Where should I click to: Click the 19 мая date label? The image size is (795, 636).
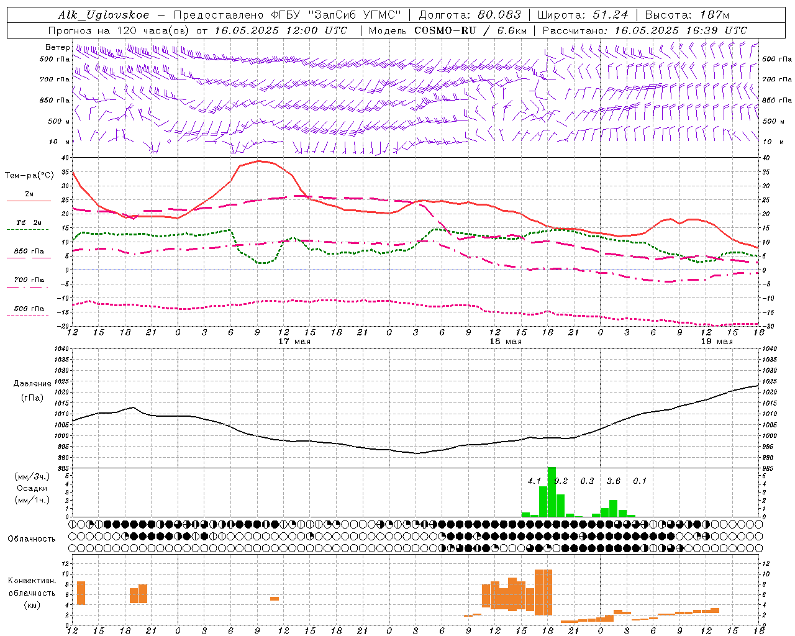click(717, 342)
